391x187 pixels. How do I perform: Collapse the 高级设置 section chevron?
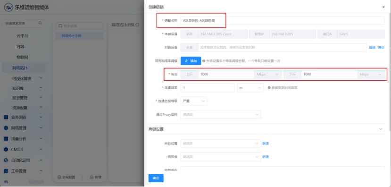[381, 129]
